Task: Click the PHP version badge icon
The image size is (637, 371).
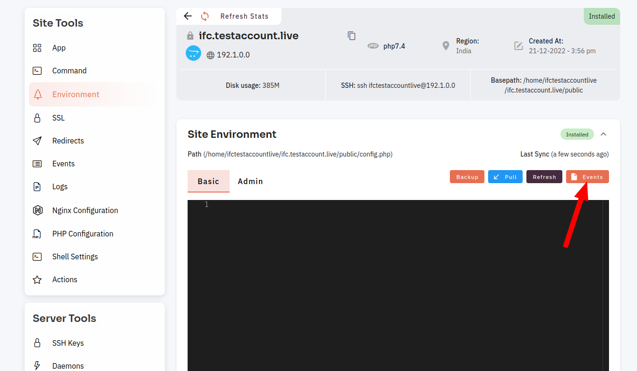Action: pos(373,46)
